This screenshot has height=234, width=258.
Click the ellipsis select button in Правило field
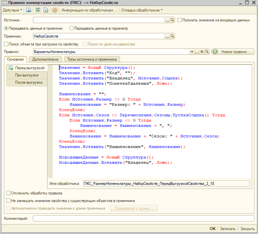tap(197, 52)
